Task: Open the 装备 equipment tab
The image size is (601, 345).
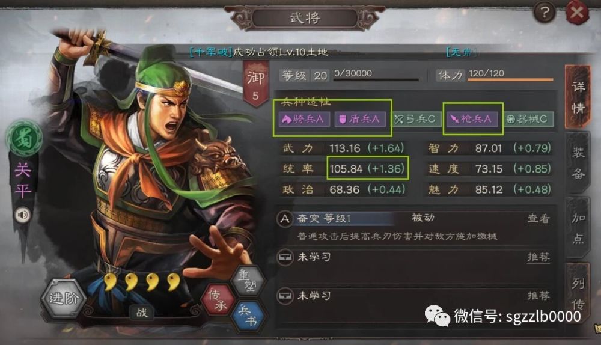Action: click(x=577, y=162)
